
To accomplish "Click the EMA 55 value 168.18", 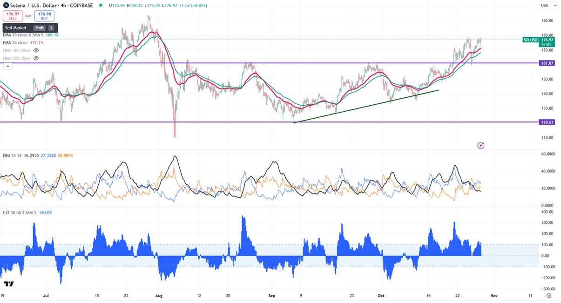I will tap(52, 35).
